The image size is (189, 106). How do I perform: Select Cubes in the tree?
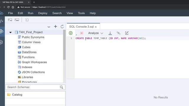(26, 47)
